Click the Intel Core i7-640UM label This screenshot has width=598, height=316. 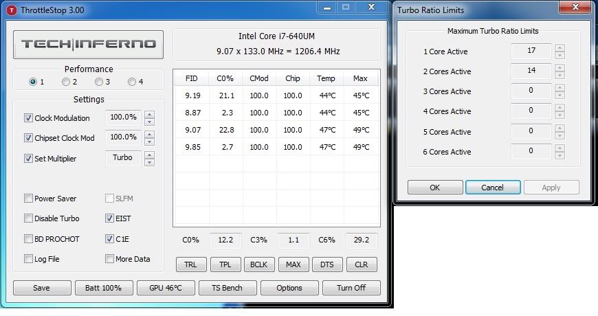(276, 36)
